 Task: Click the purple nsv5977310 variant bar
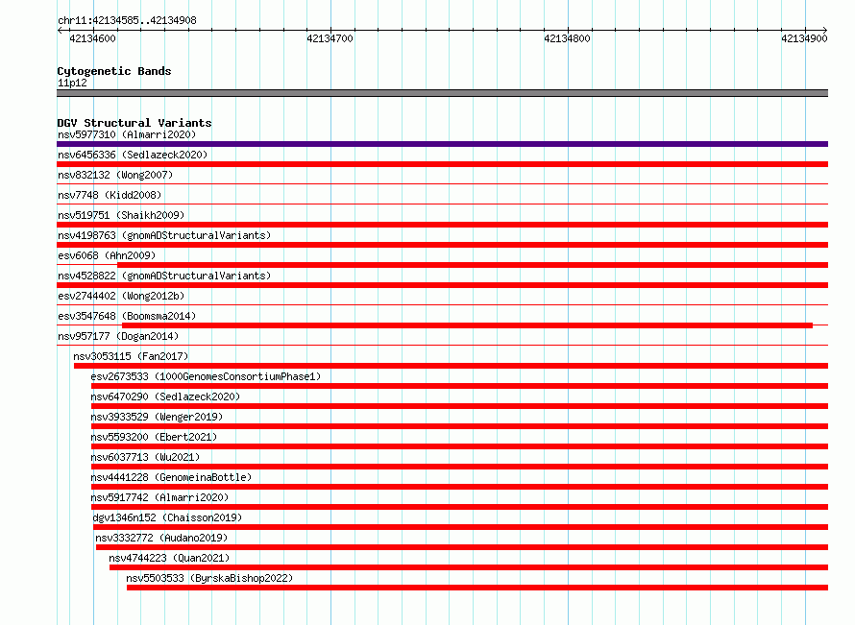442,144
